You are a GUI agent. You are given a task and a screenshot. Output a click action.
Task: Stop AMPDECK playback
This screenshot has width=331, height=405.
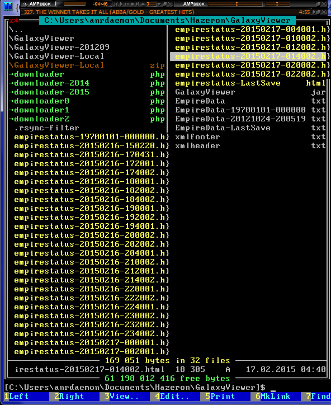(132, 4)
